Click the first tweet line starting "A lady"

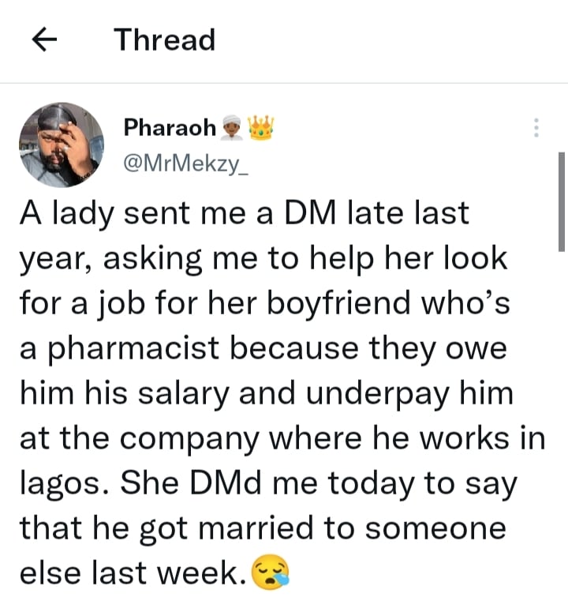244,214
